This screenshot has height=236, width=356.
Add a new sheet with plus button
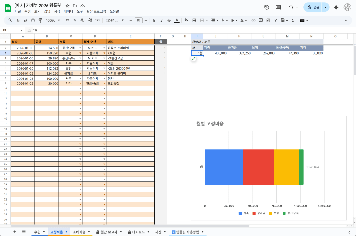click(14, 232)
